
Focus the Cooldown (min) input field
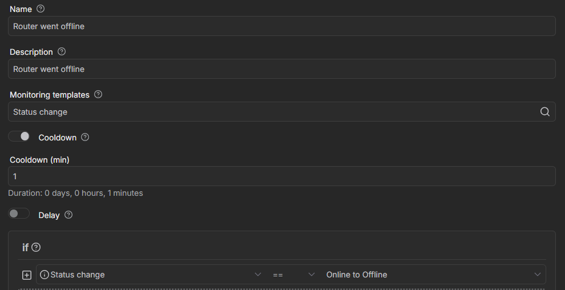click(x=282, y=176)
